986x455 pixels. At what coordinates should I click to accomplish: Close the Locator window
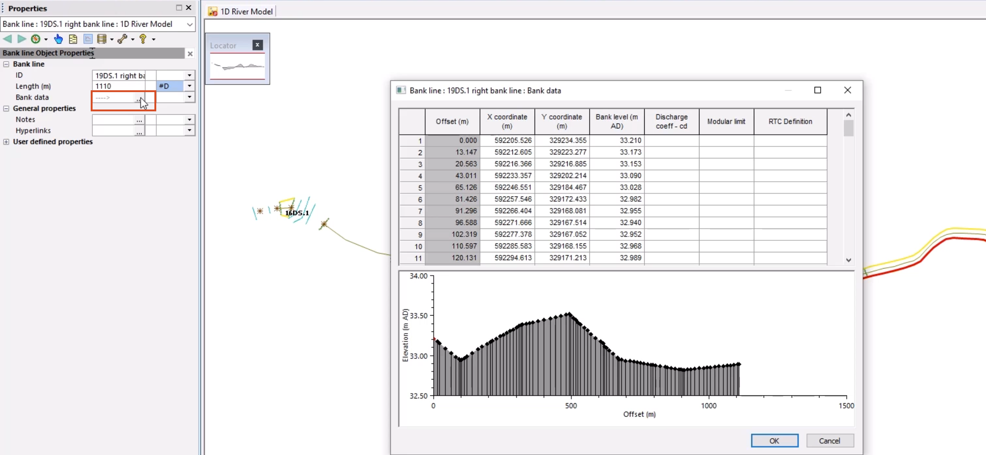coord(258,45)
